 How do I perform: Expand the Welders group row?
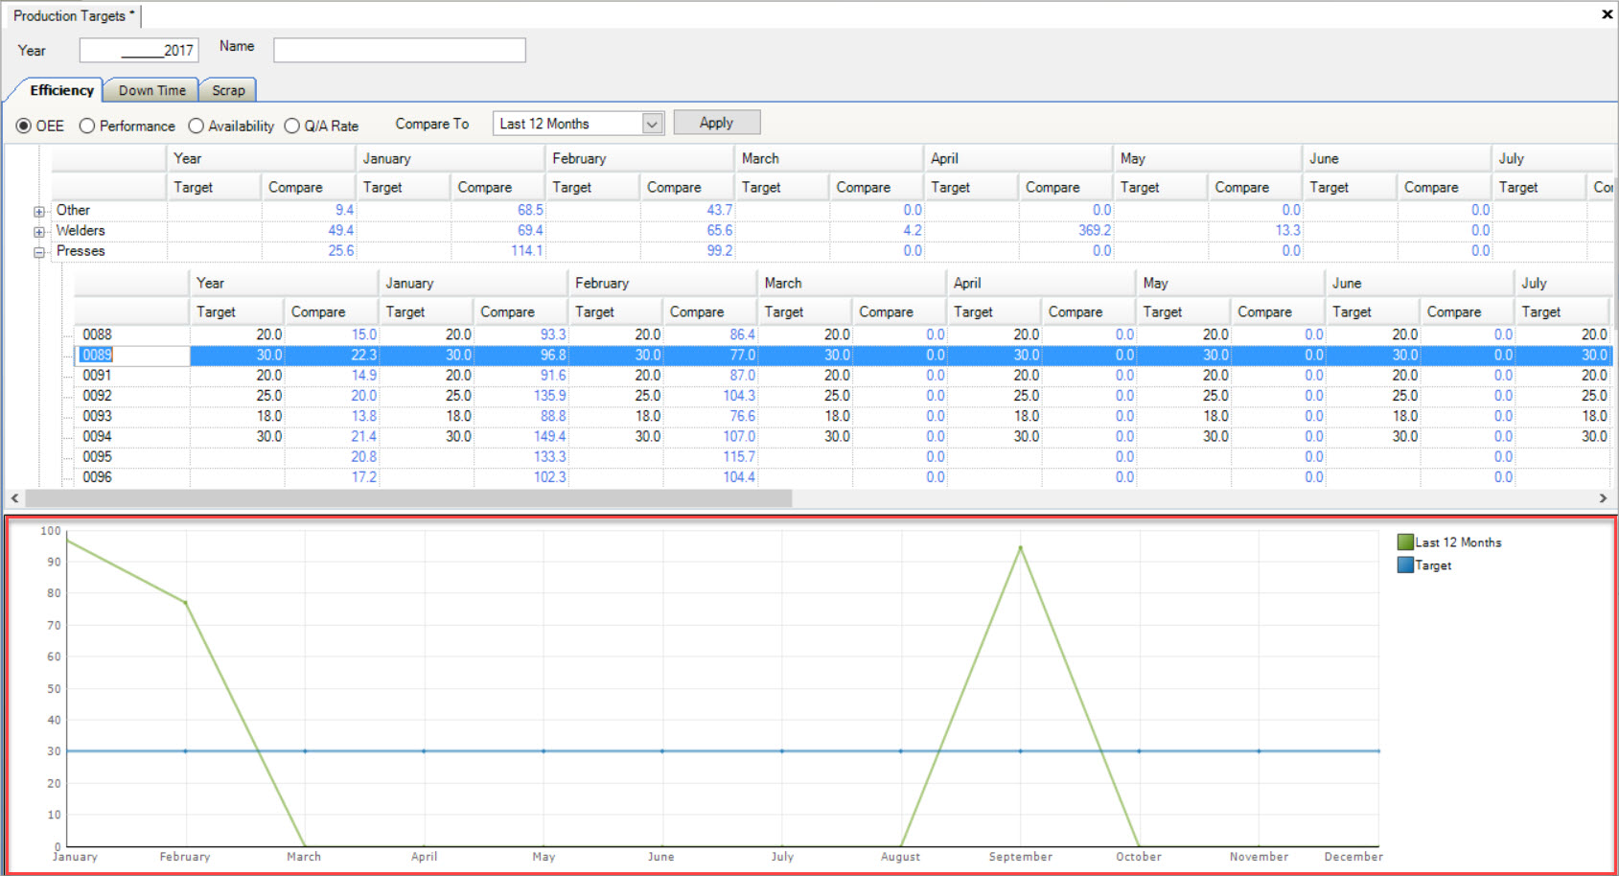click(39, 232)
